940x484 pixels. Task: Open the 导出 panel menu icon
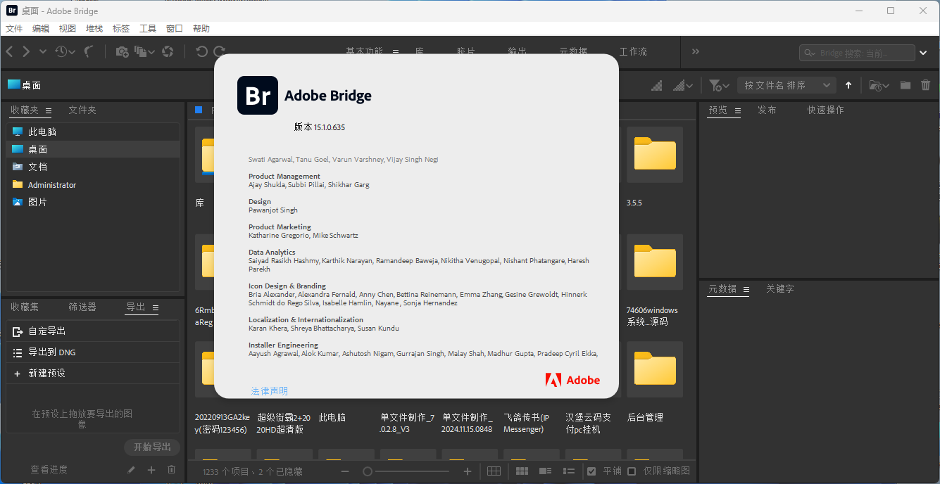pos(156,308)
